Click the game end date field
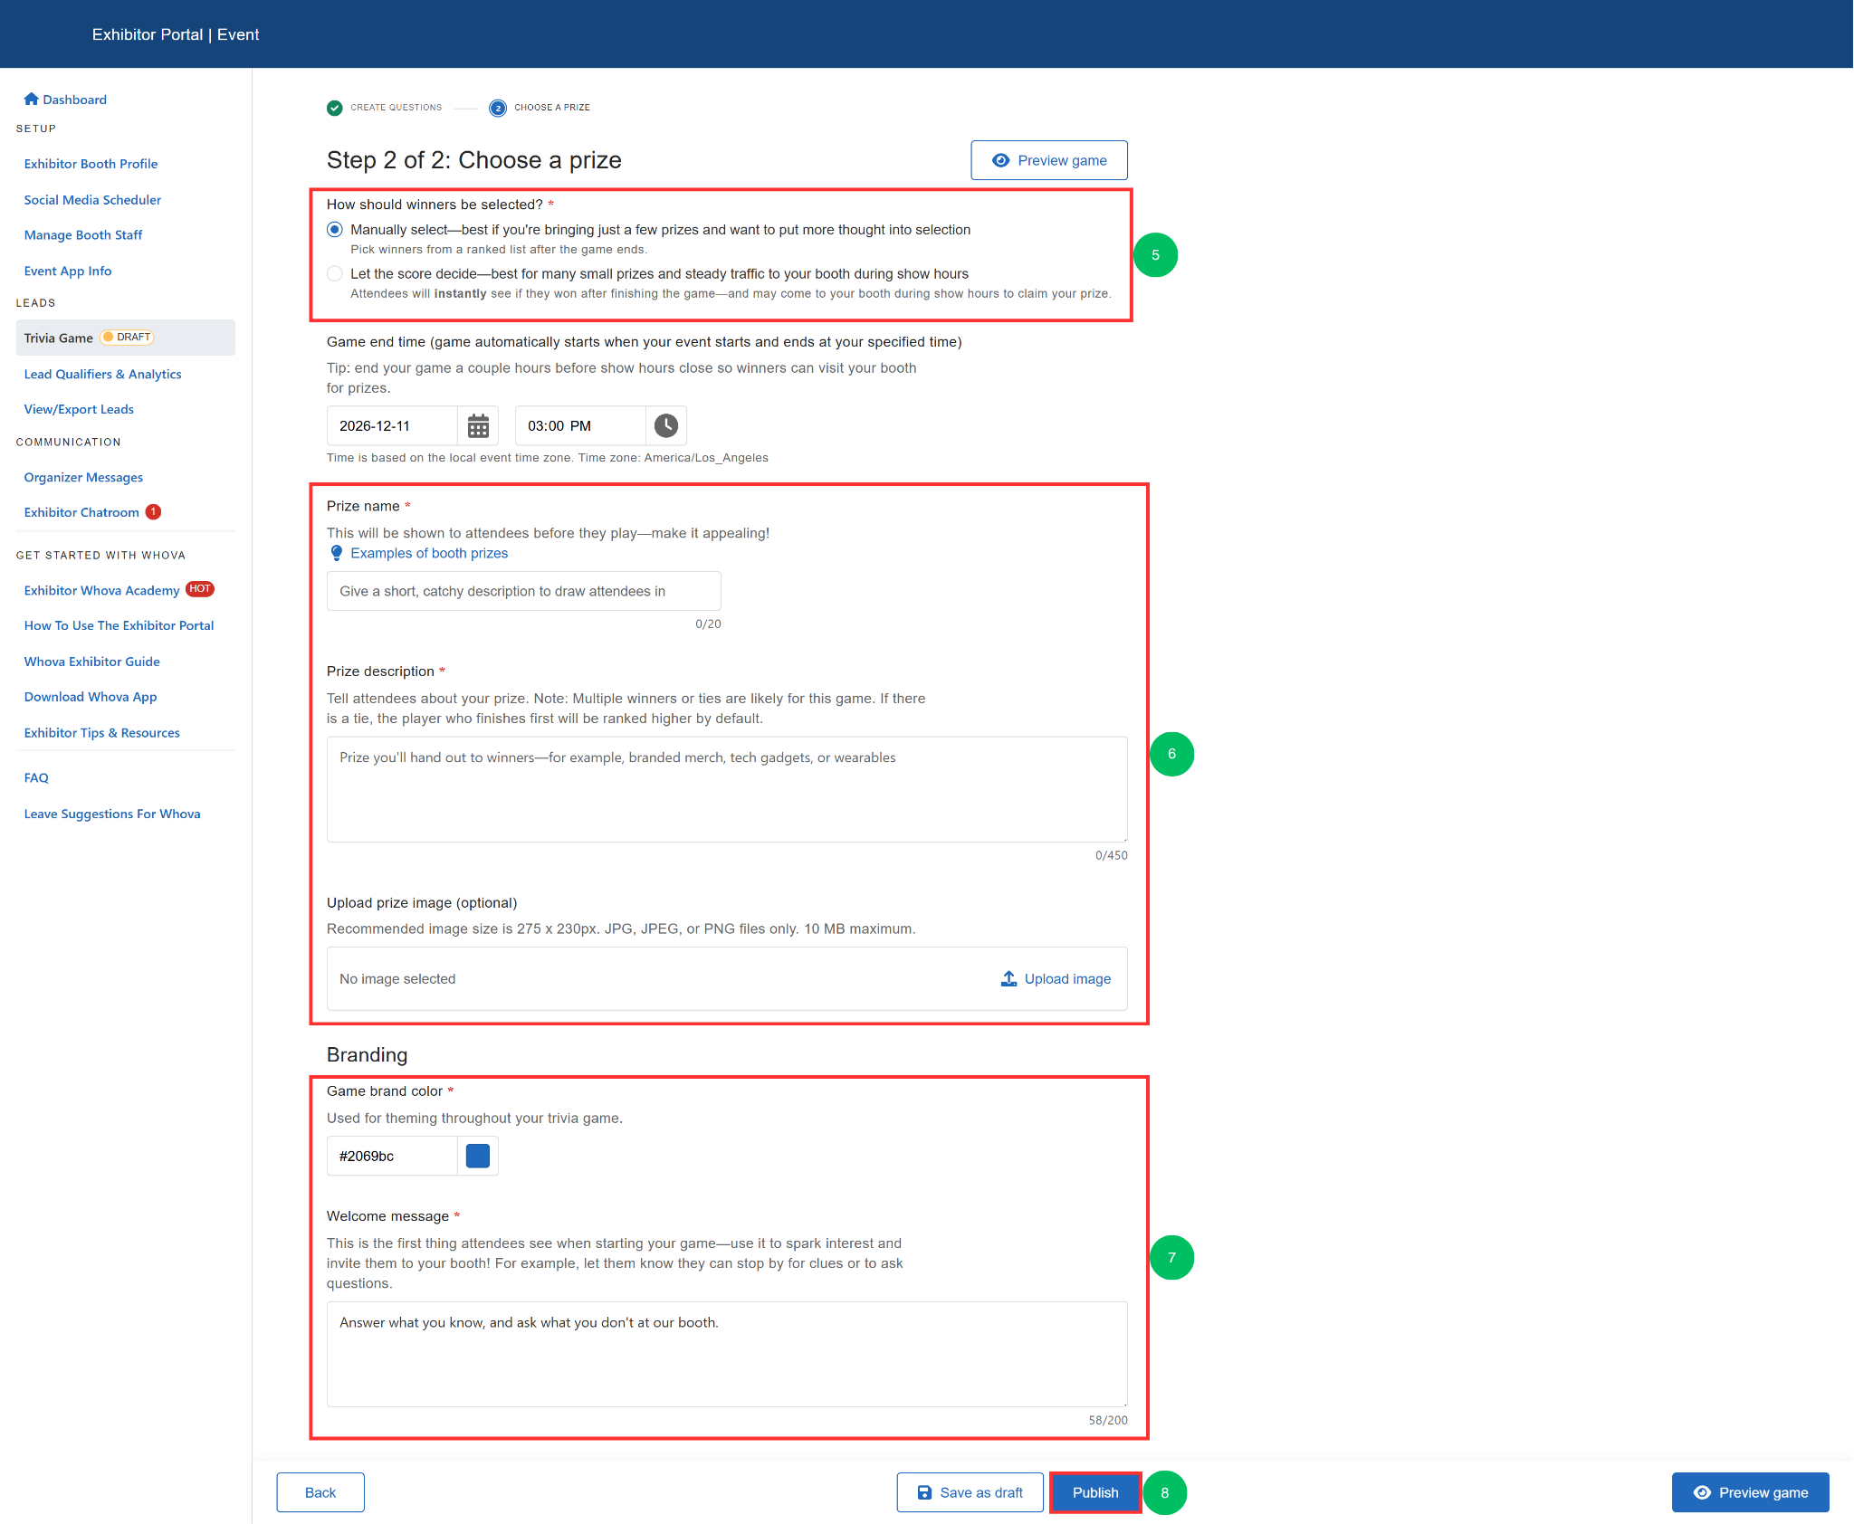The height and width of the screenshot is (1524, 1854). coord(392,425)
